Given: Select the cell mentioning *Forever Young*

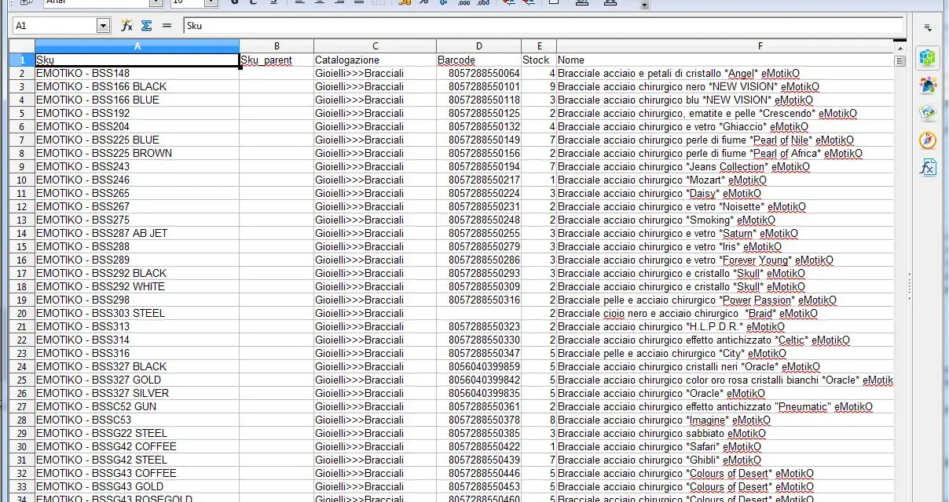Looking at the screenshot, I should pos(724,260).
